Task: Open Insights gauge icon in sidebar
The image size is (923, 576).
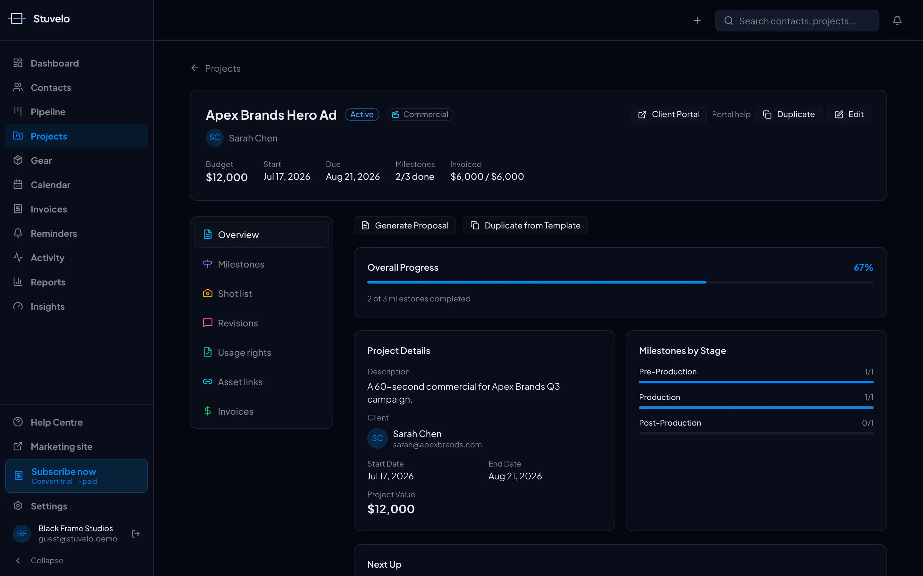Action: click(x=18, y=306)
